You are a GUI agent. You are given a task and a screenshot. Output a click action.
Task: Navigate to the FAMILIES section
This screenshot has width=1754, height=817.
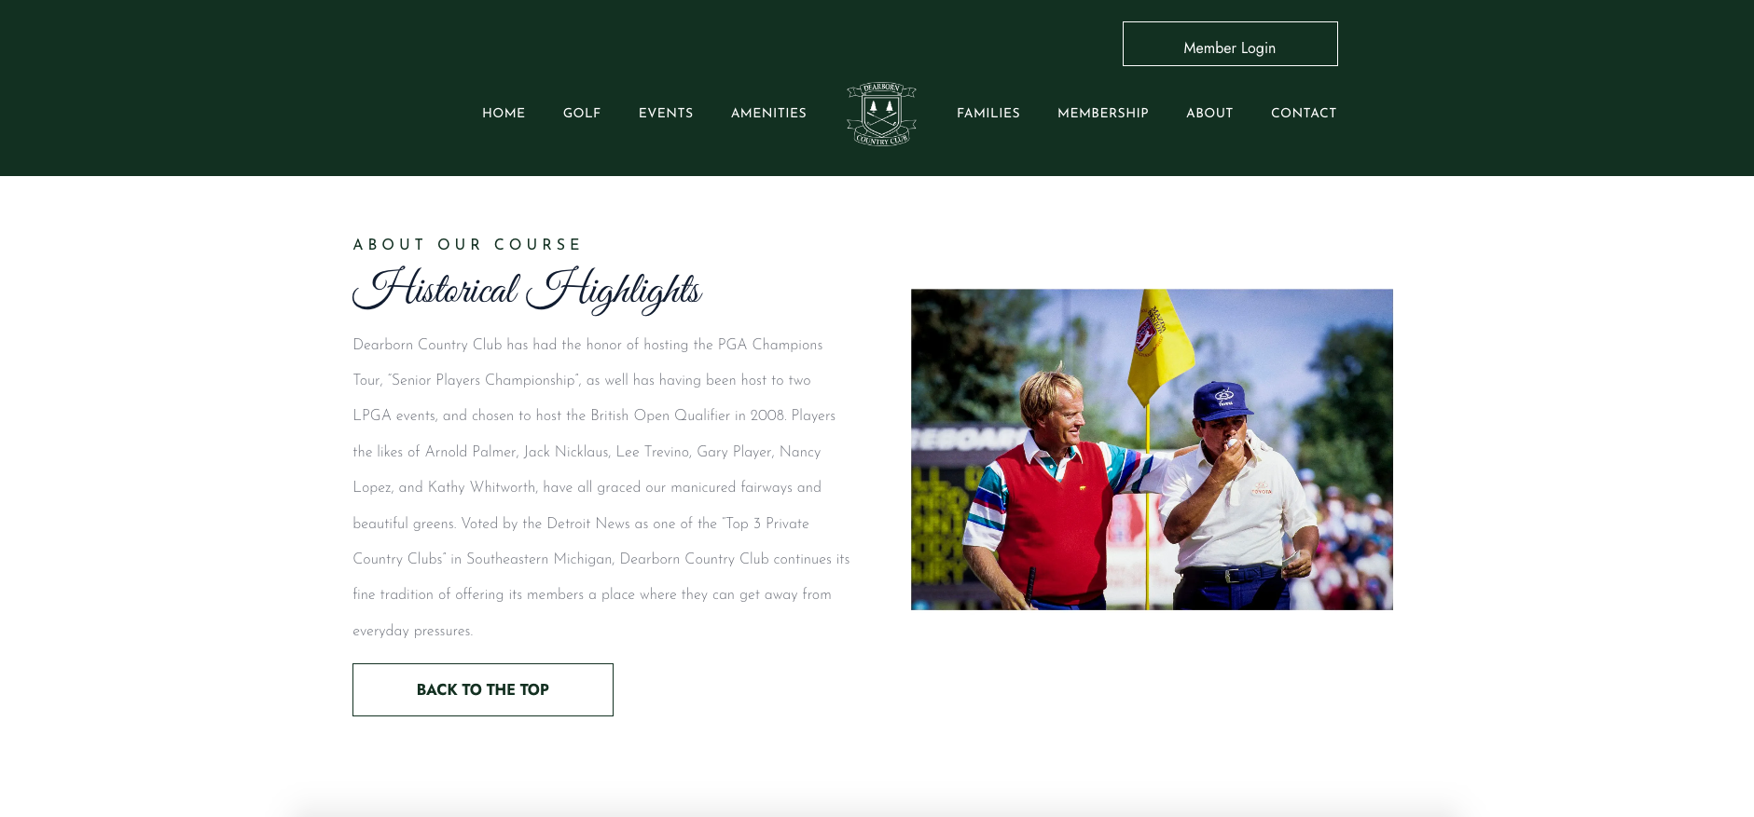[x=988, y=113]
